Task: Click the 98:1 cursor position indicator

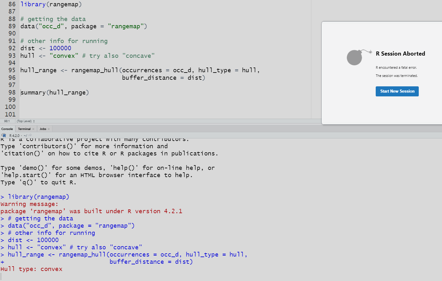Action: (x=7, y=121)
